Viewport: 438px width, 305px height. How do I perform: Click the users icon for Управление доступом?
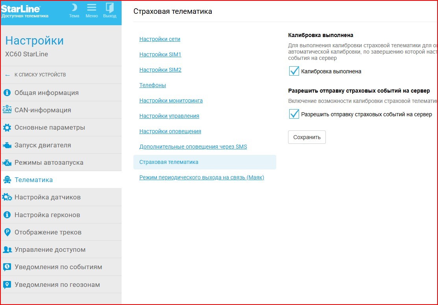click(x=7, y=249)
